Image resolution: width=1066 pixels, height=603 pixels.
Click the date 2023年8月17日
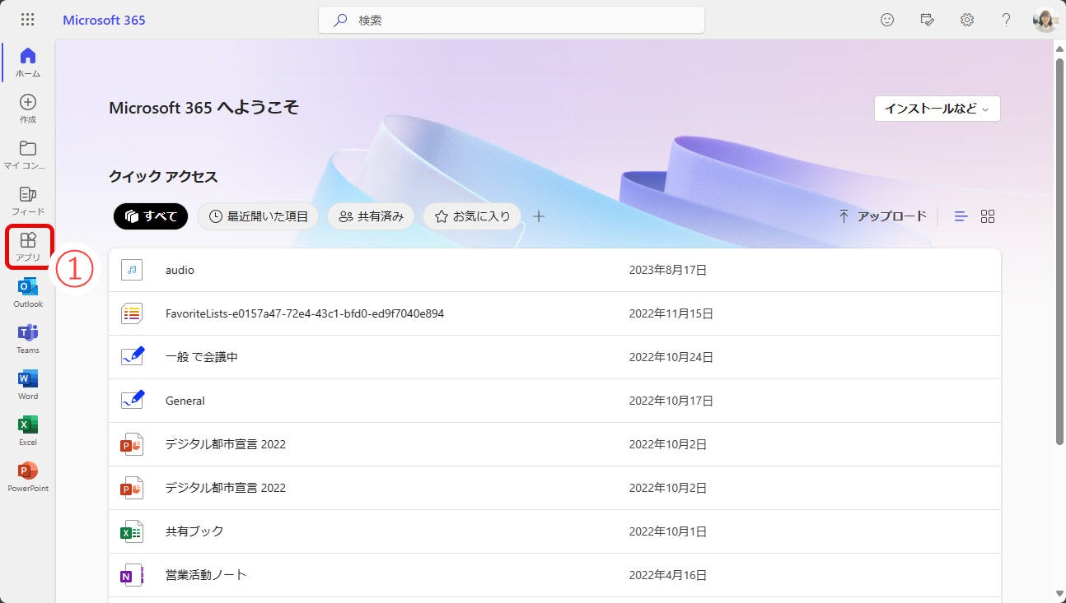click(x=668, y=270)
